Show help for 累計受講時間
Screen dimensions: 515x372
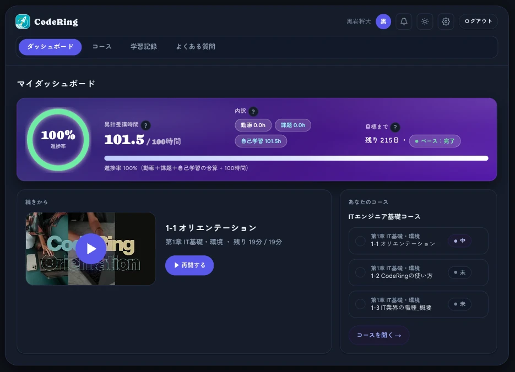click(145, 125)
